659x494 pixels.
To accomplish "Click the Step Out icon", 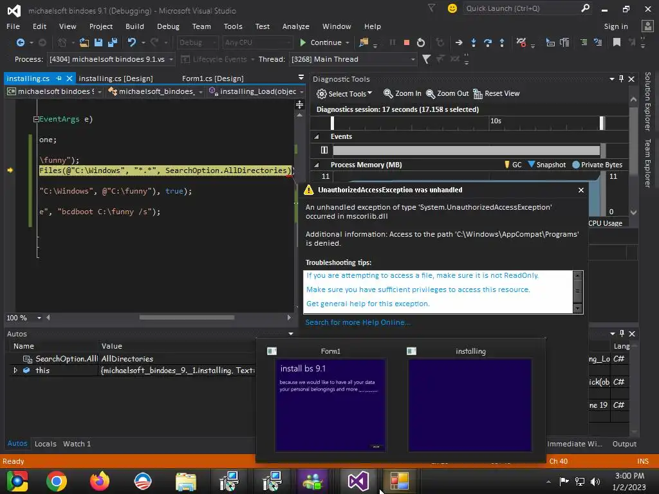I will [502, 42].
